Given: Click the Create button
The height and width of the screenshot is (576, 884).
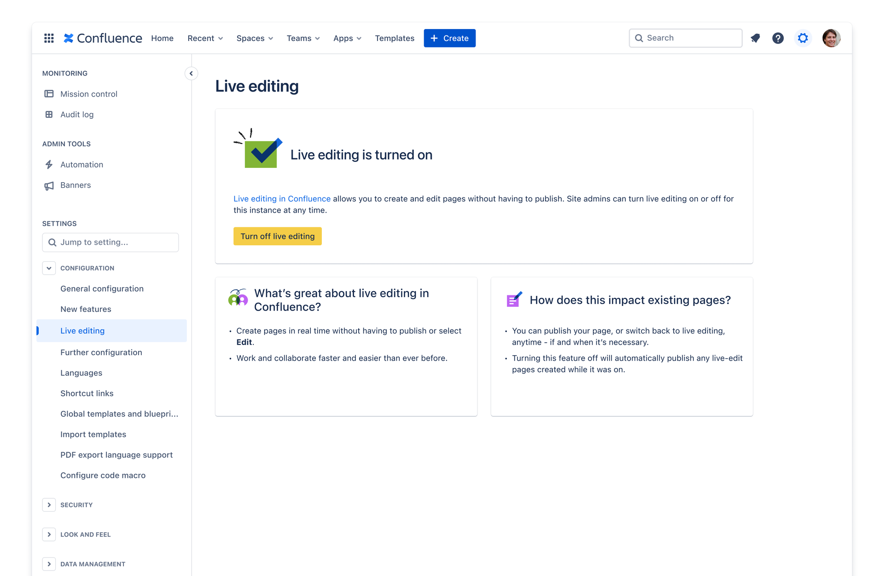Looking at the screenshot, I should tap(449, 38).
